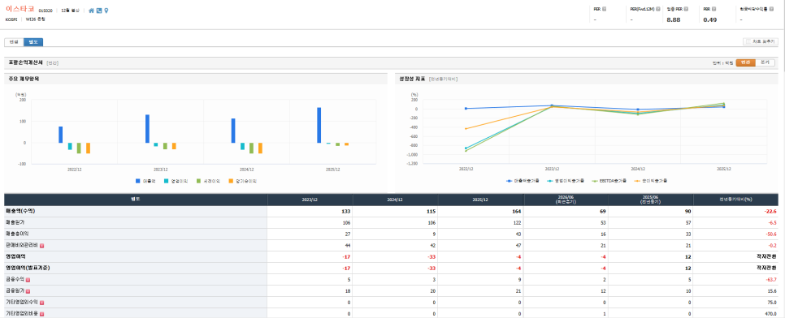785x318 pixels.
Task: Toggle the 매출액증가율 legend in line chart
Action: 523,181
